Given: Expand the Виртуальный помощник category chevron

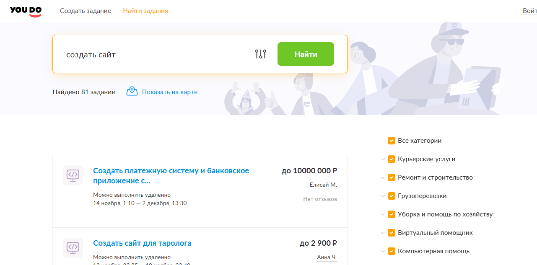Looking at the screenshot, I should (x=382, y=233).
